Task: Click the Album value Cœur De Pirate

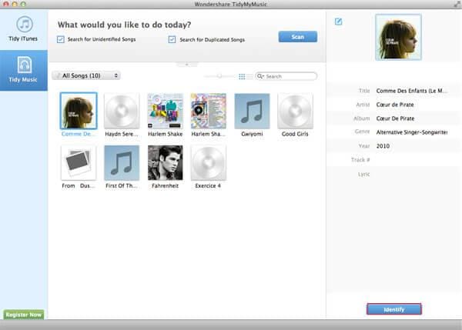Action: click(395, 118)
